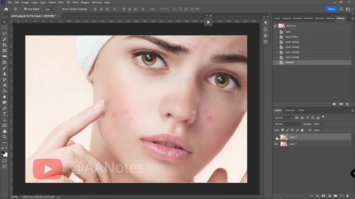Switch to the Channels tab
The height and width of the screenshot is (199, 355).
click(290, 111)
